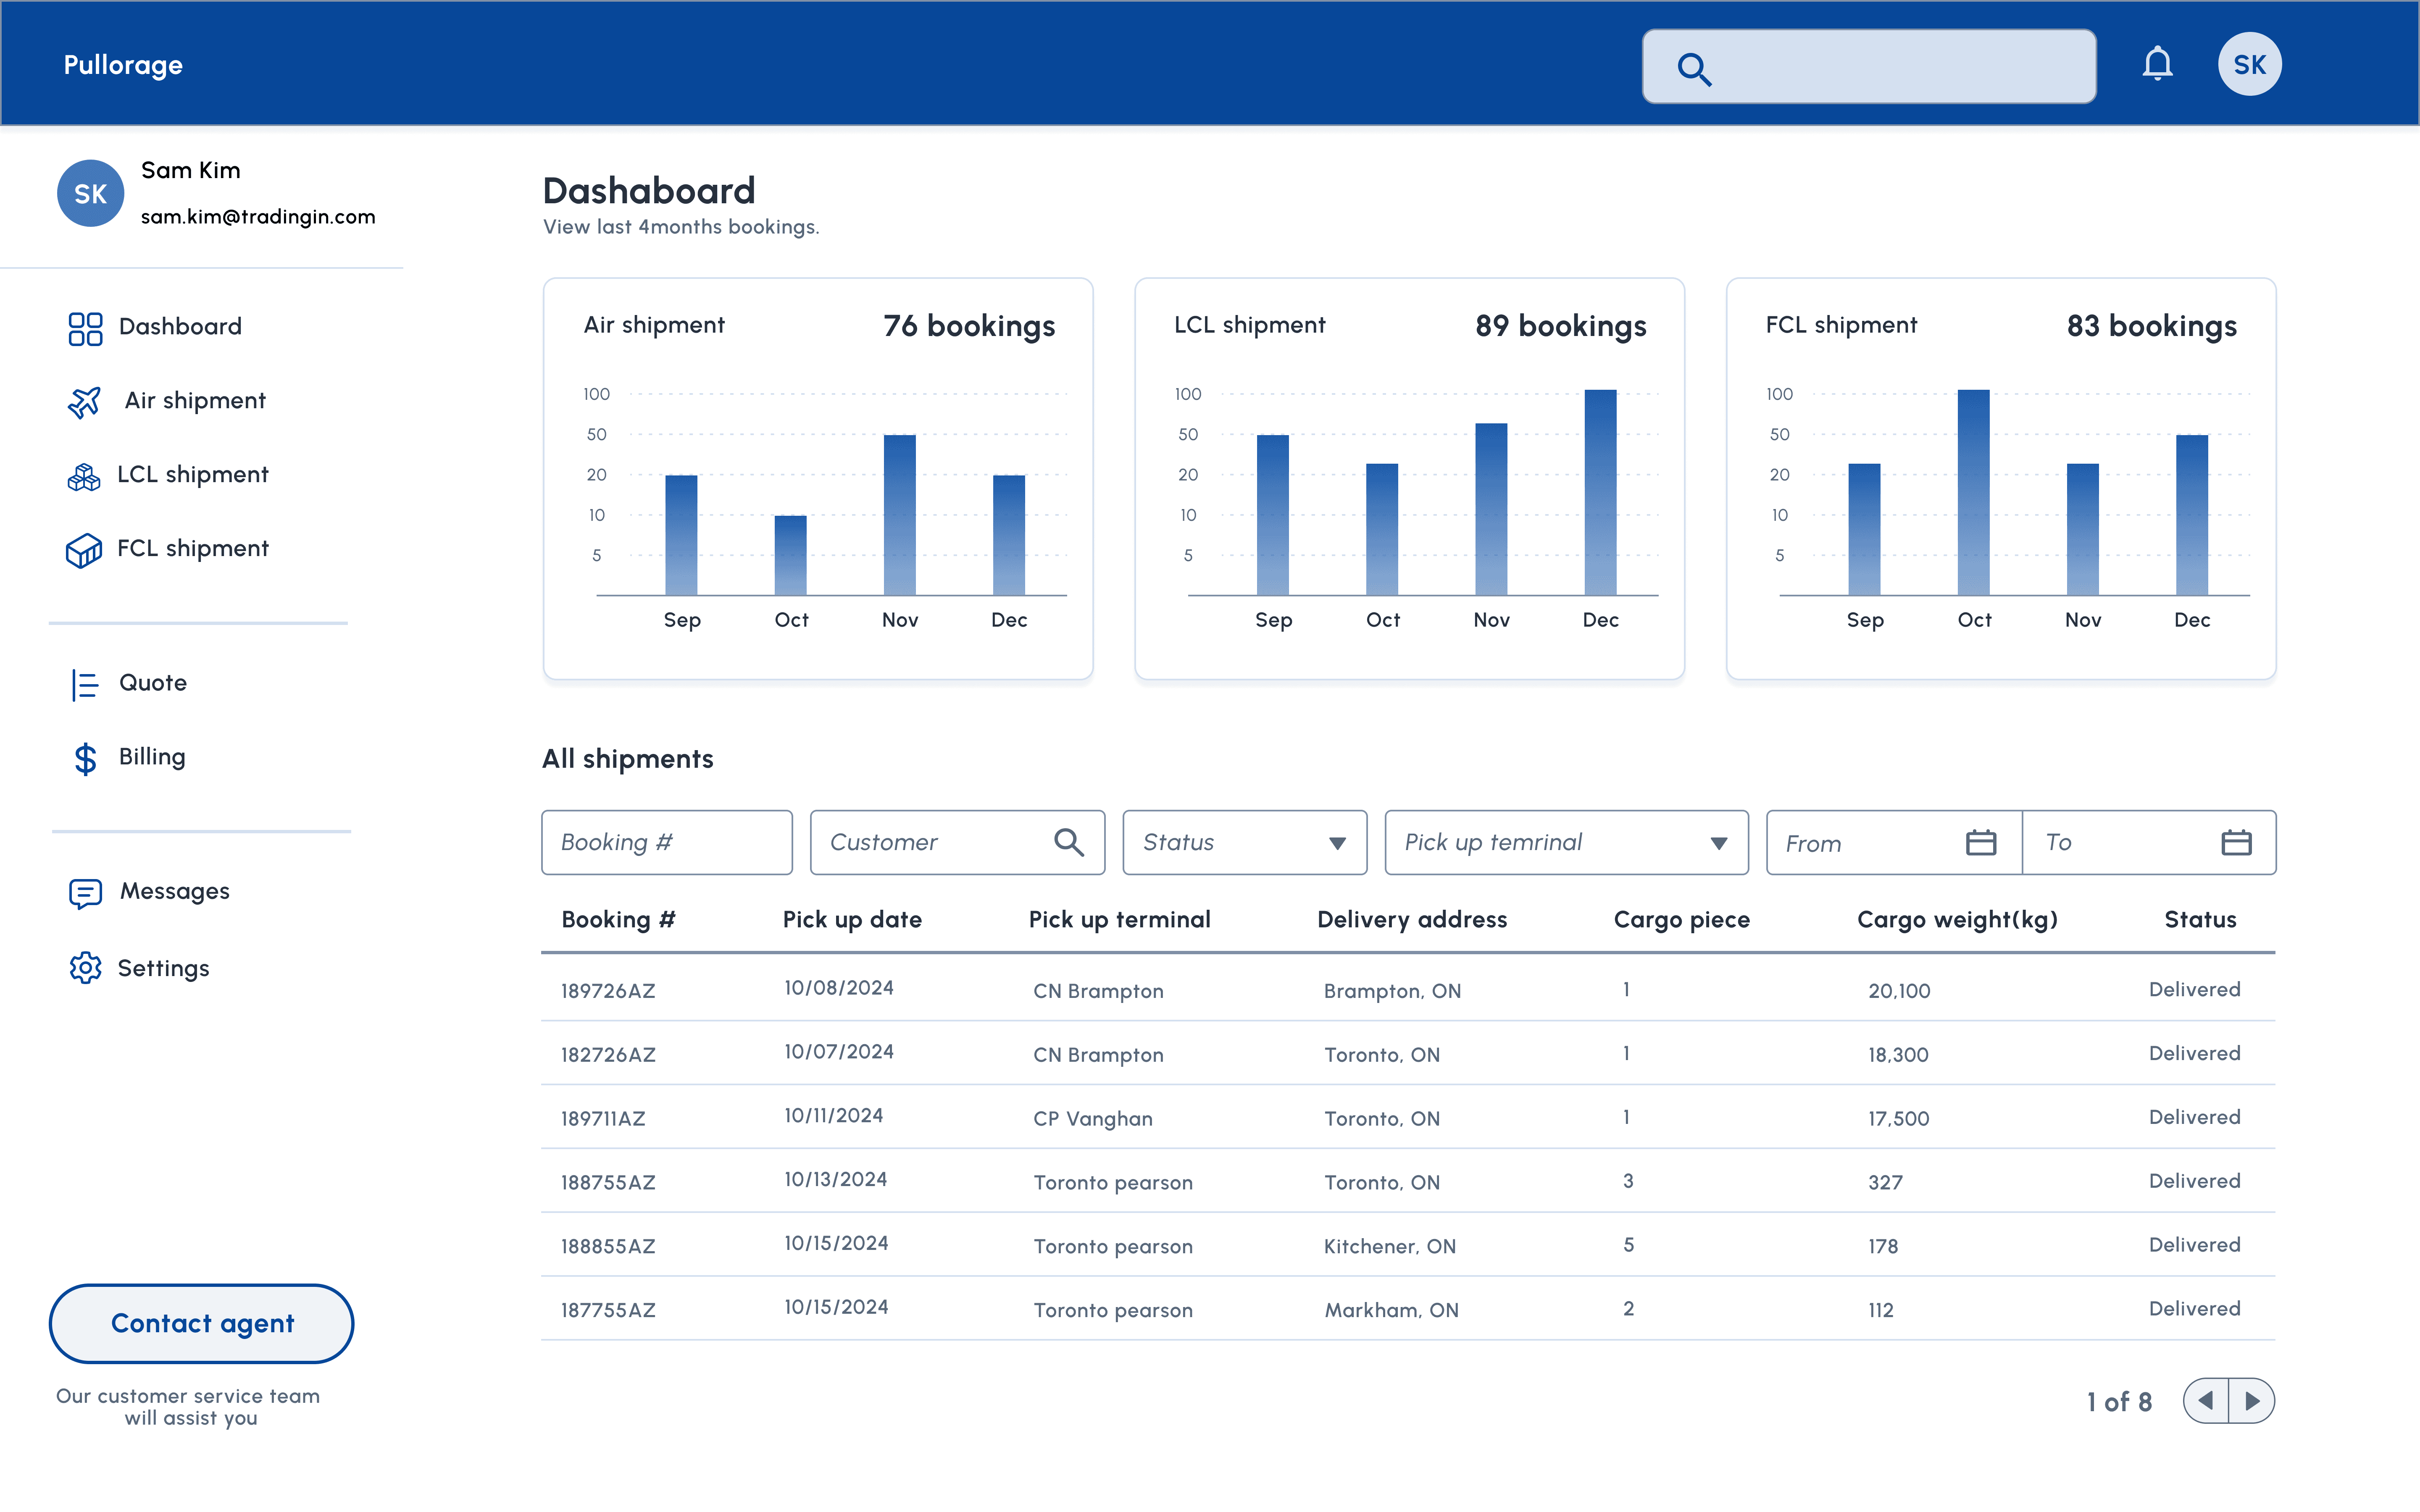Click the notification bell icon
This screenshot has width=2420, height=1512.
2157,65
